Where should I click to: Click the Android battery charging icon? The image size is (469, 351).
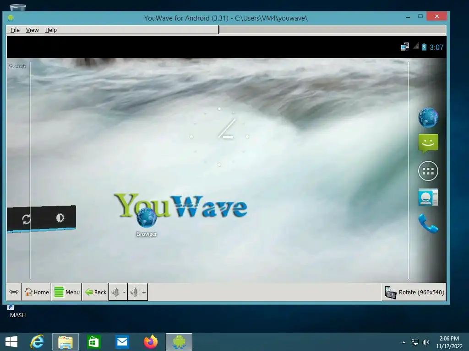424,47
